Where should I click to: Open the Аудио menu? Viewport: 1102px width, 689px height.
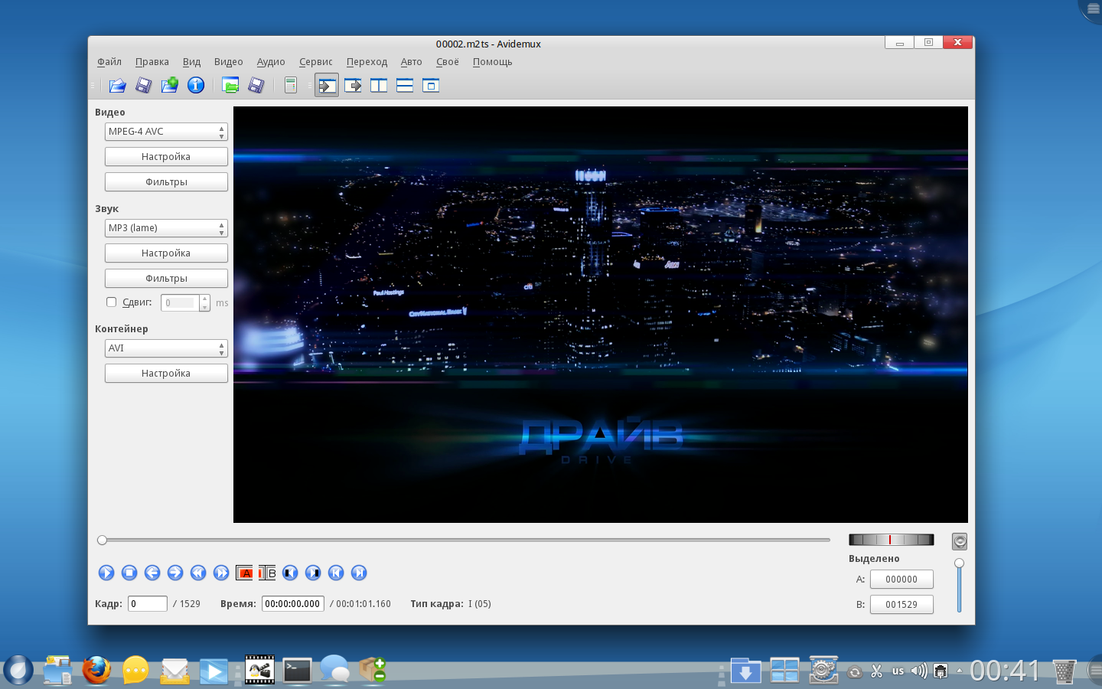(271, 62)
